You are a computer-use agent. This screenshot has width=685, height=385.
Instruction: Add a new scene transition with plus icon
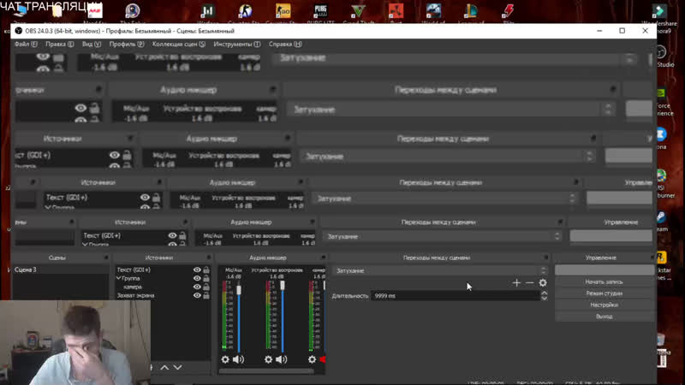[516, 283]
